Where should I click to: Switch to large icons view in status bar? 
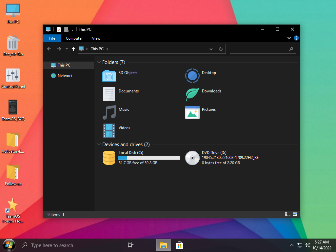click(x=295, y=214)
